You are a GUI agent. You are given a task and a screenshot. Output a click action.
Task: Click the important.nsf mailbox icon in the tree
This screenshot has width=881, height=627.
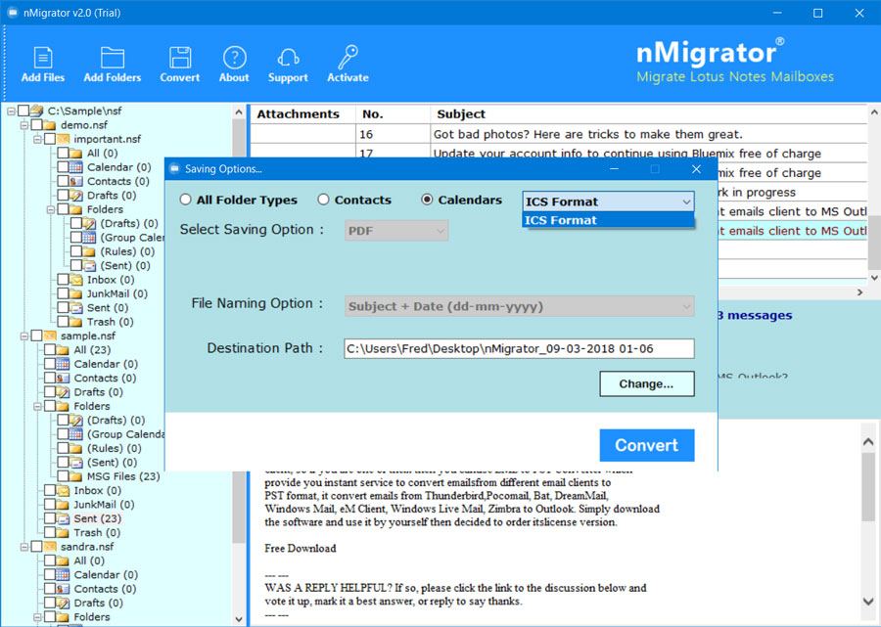point(63,139)
